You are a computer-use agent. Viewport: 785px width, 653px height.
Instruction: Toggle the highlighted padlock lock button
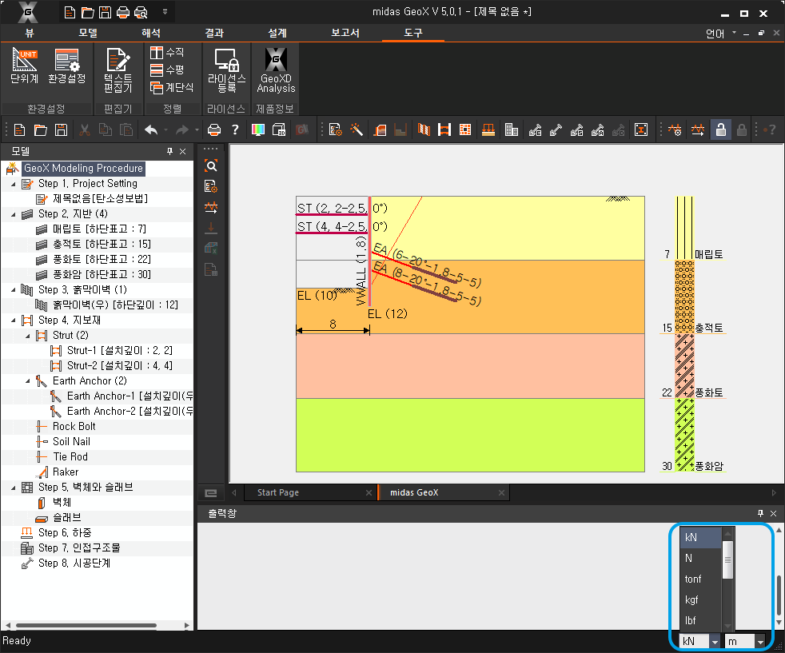[720, 129]
